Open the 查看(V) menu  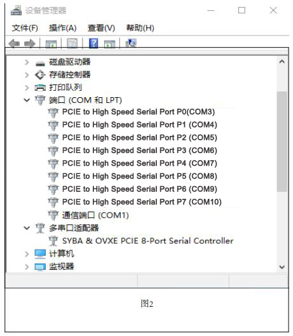click(101, 28)
